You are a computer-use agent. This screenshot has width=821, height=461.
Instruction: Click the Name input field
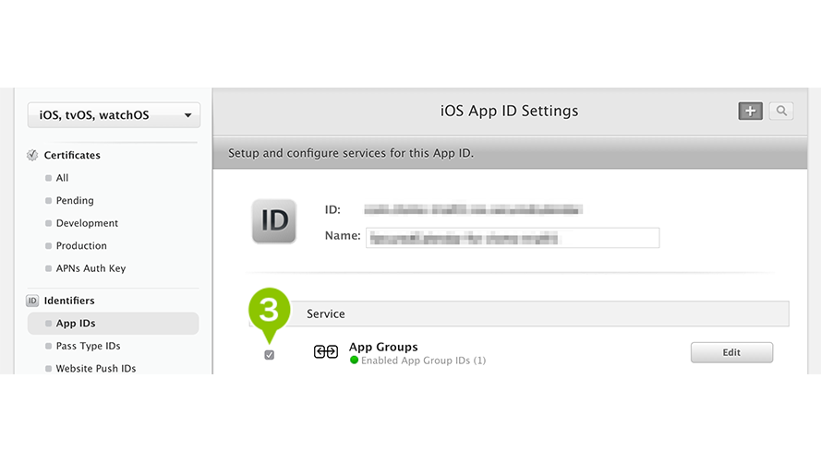(513, 238)
